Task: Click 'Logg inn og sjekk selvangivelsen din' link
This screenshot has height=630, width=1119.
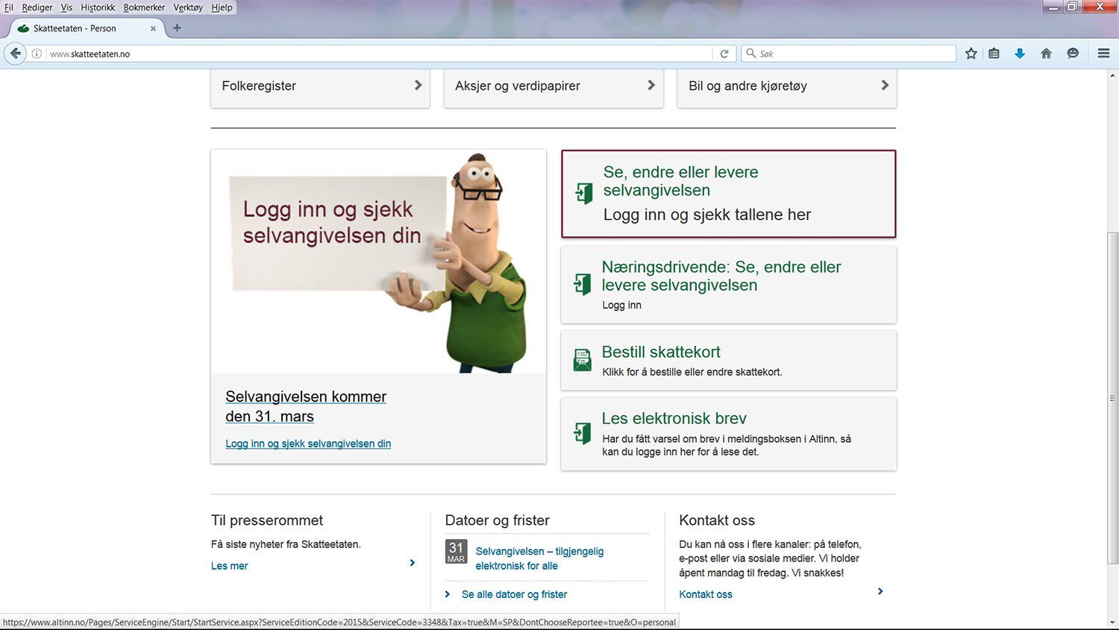Action: coord(308,444)
